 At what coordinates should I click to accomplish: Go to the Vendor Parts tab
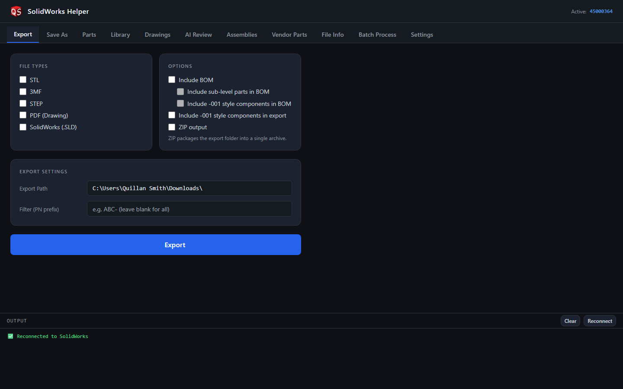289,35
